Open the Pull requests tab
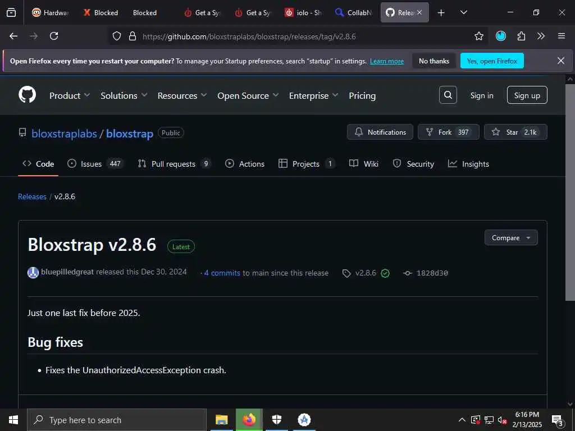The height and width of the screenshot is (431, 575). click(x=174, y=164)
